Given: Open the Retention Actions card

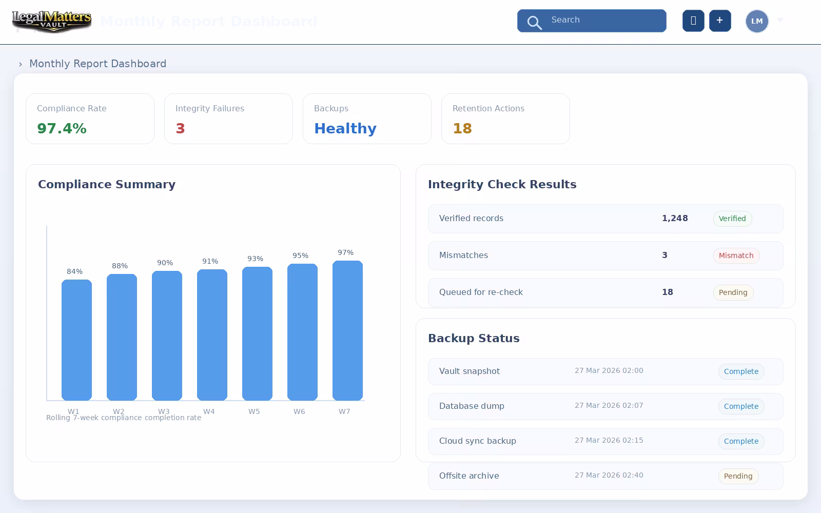Looking at the screenshot, I should pos(505,119).
